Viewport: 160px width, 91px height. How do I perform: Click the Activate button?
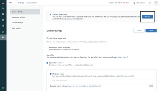pyautogui.click(x=147, y=17)
